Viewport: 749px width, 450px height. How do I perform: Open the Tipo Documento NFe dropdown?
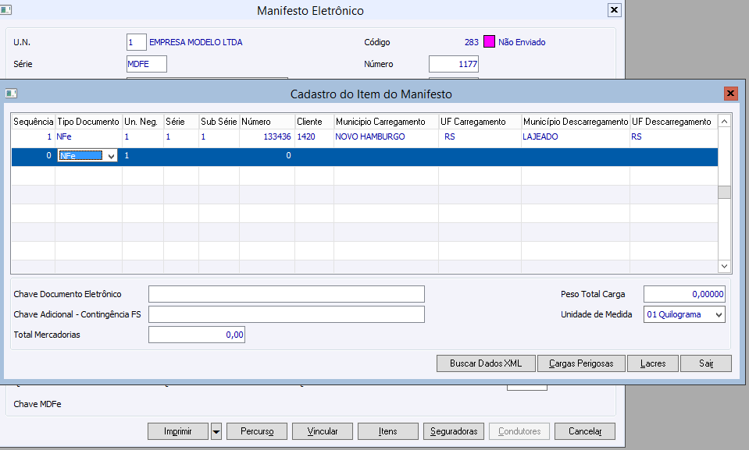tap(111, 156)
